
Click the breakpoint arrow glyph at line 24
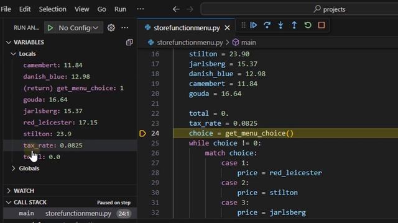(x=142, y=133)
